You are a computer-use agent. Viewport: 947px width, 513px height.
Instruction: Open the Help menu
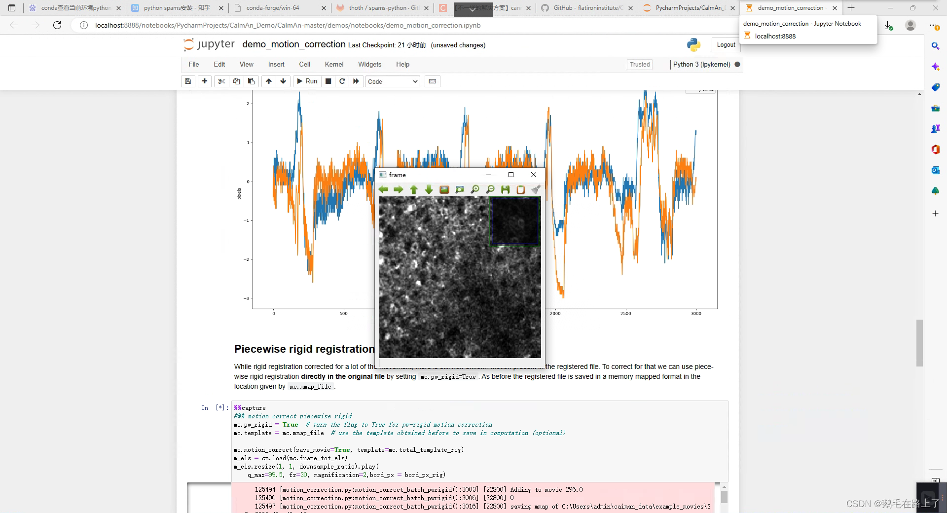[x=403, y=64]
